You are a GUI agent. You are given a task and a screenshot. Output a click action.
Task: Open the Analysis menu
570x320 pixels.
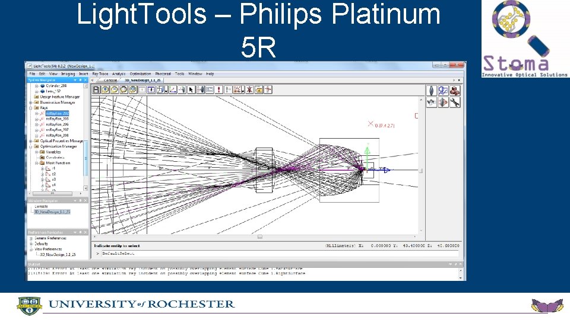point(119,73)
